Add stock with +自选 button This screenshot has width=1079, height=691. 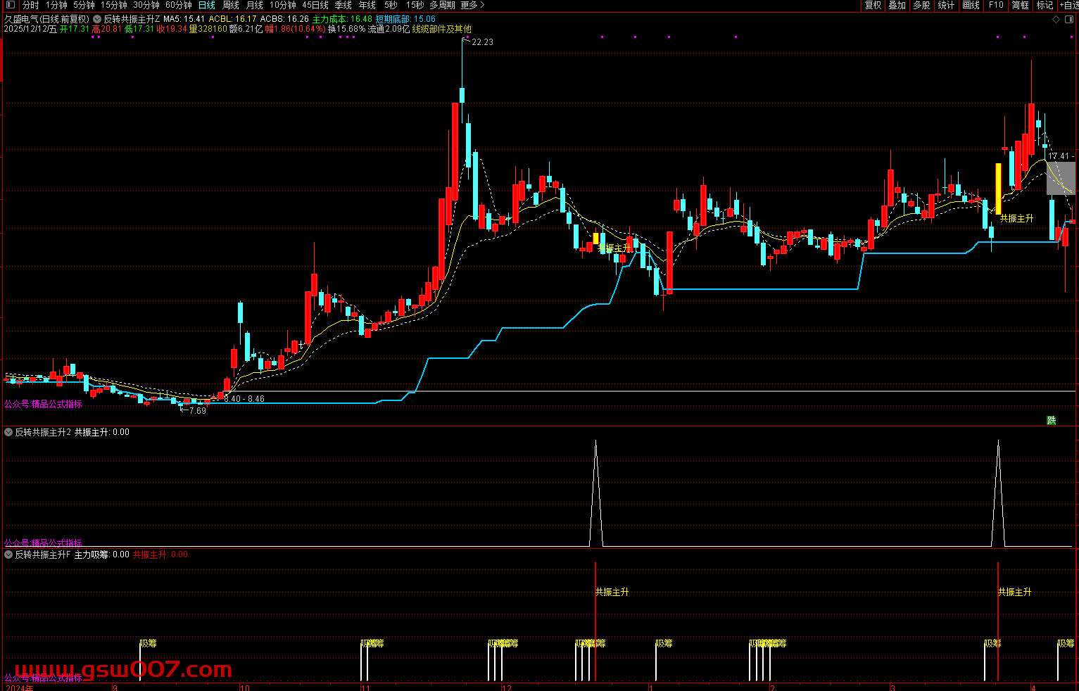pyautogui.click(x=1069, y=5)
